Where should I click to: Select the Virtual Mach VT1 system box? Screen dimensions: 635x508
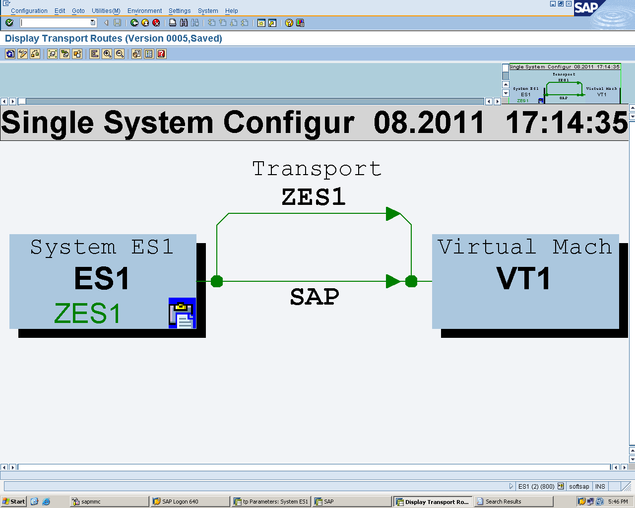tap(525, 281)
